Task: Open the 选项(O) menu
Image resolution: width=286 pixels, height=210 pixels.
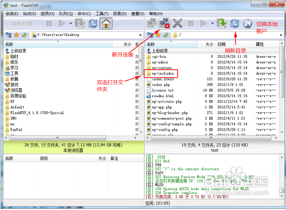Action: 48,14
